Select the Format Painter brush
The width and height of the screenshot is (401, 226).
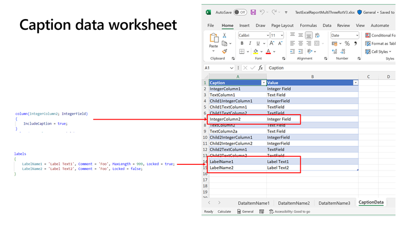click(225, 51)
